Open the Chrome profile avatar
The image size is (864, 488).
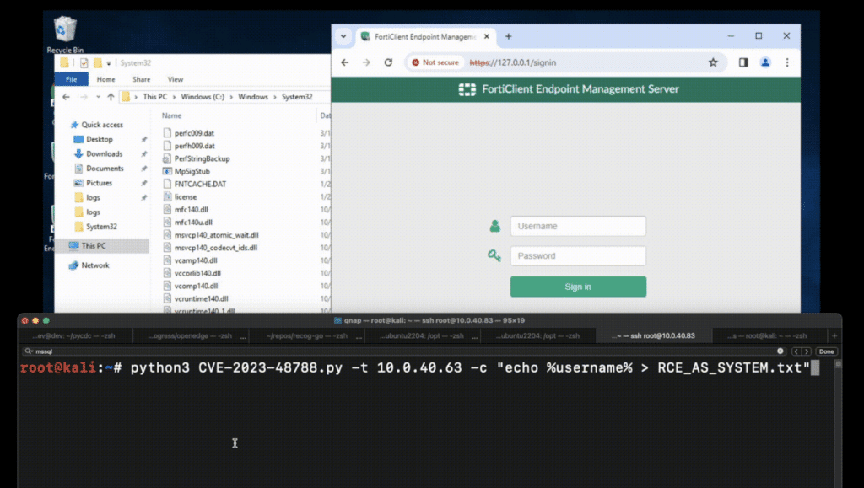pyautogui.click(x=765, y=62)
